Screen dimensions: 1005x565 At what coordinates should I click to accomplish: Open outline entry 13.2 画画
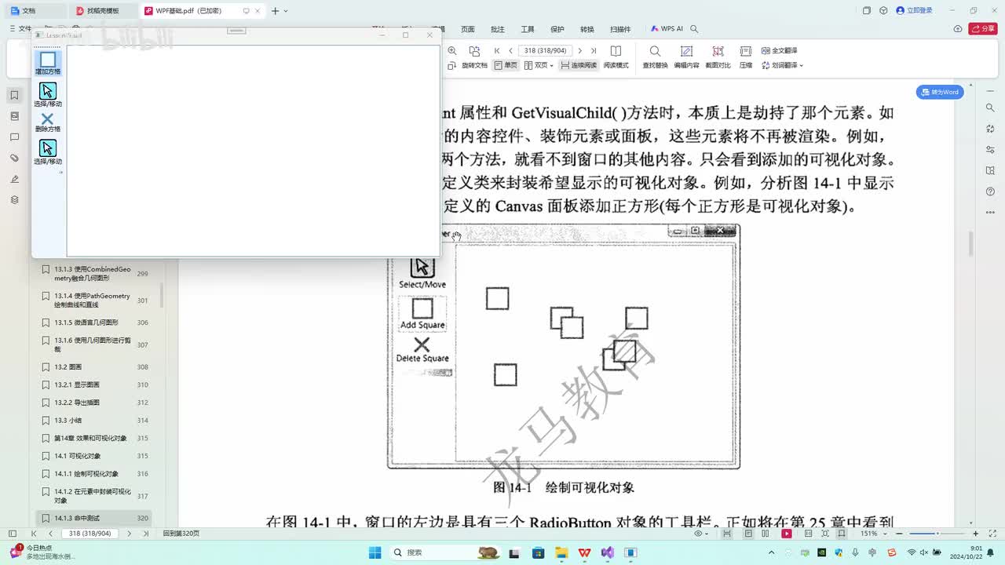click(94, 366)
